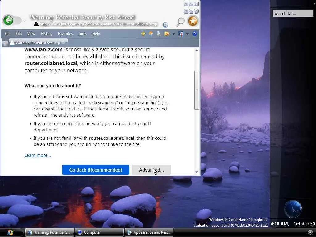316x237 pixels.
Task: Click the system tray expand arrow
Action: [310, 232]
